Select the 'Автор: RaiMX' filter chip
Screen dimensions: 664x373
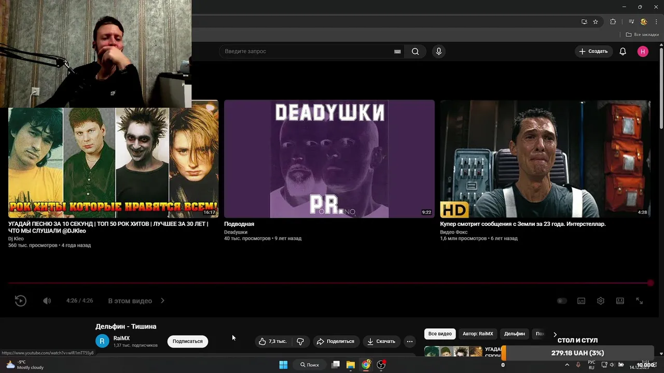tap(478, 334)
